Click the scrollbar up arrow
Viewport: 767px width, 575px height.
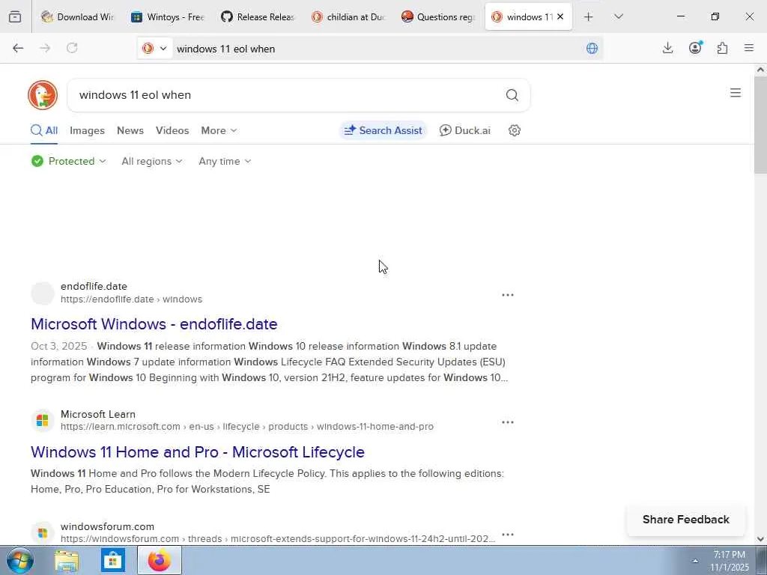pos(760,70)
